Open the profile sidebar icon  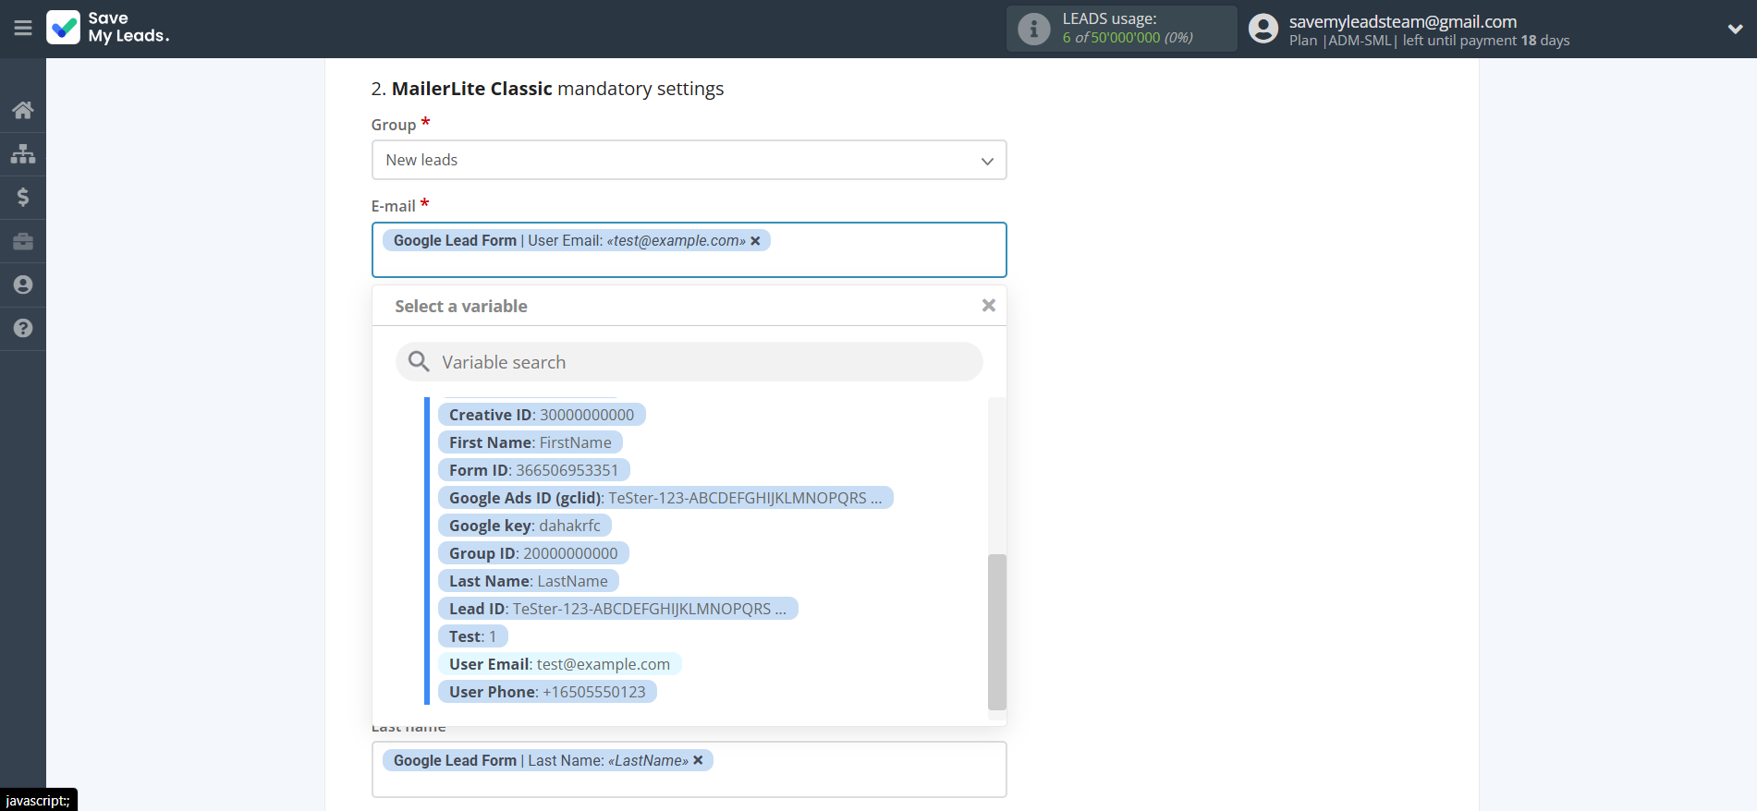(x=23, y=284)
